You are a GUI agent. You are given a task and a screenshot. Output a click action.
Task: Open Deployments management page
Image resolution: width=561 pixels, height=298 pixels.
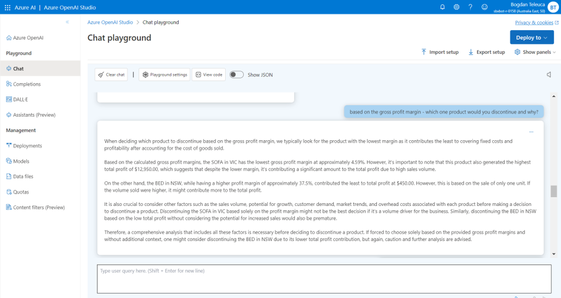pyautogui.click(x=24, y=145)
